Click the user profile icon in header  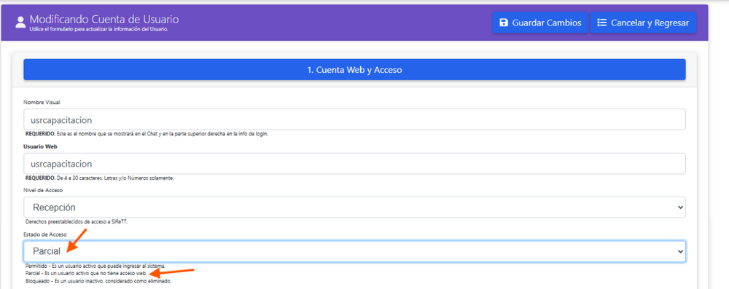[x=20, y=23]
